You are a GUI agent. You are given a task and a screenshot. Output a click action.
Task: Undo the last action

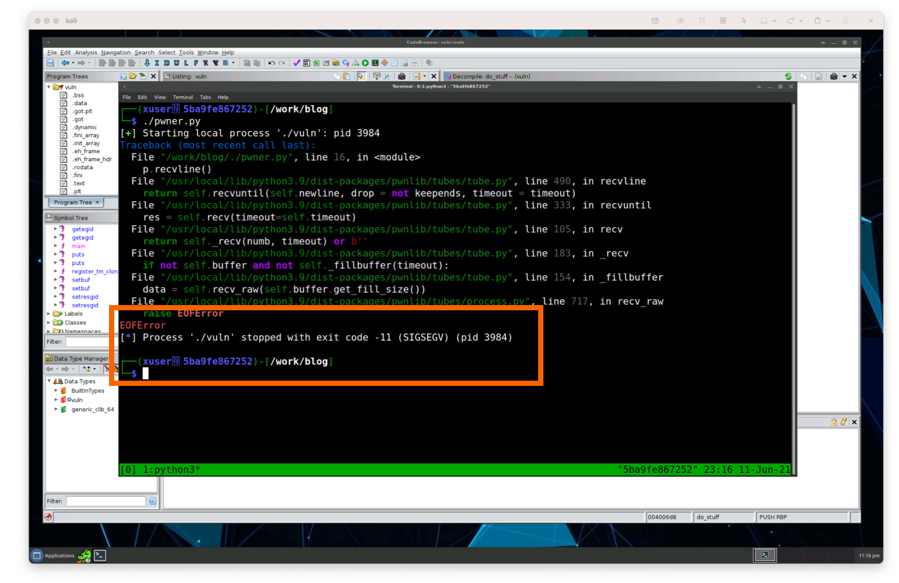tap(271, 63)
